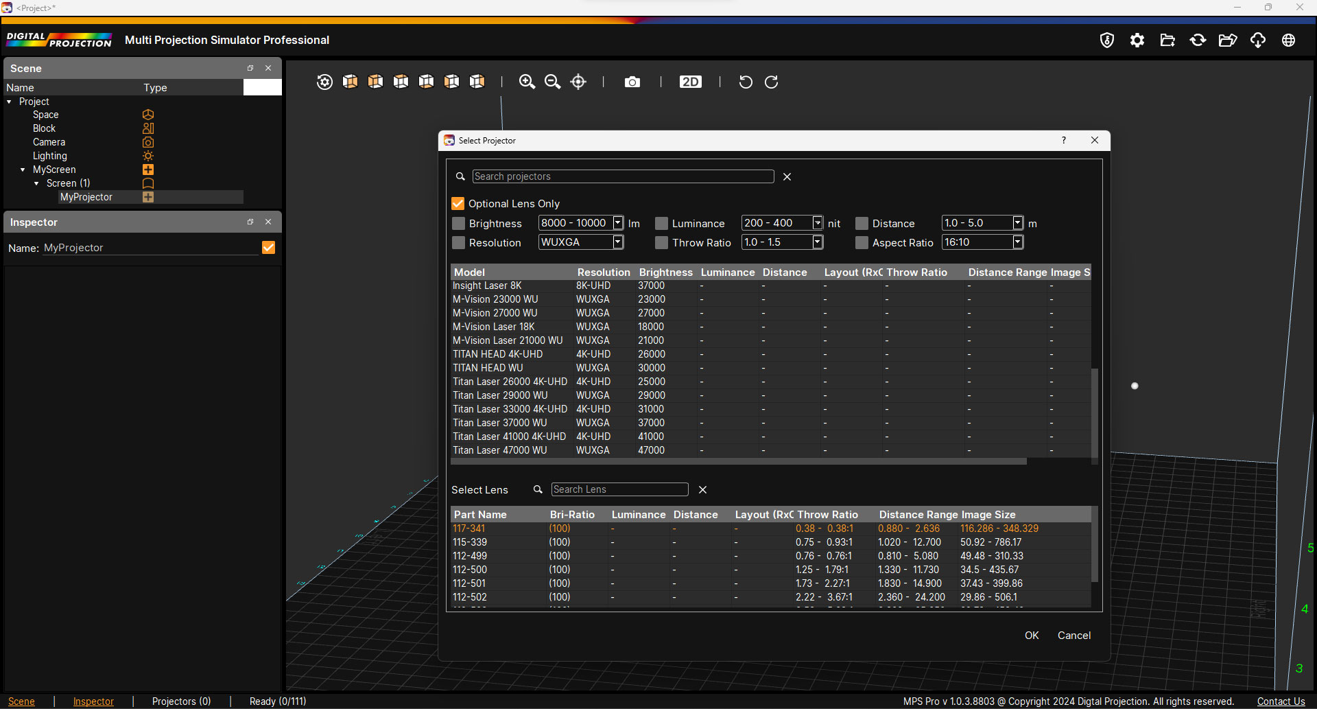This screenshot has height=709, width=1317.
Task: Select the last cube view preset icon
Action: (477, 82)
